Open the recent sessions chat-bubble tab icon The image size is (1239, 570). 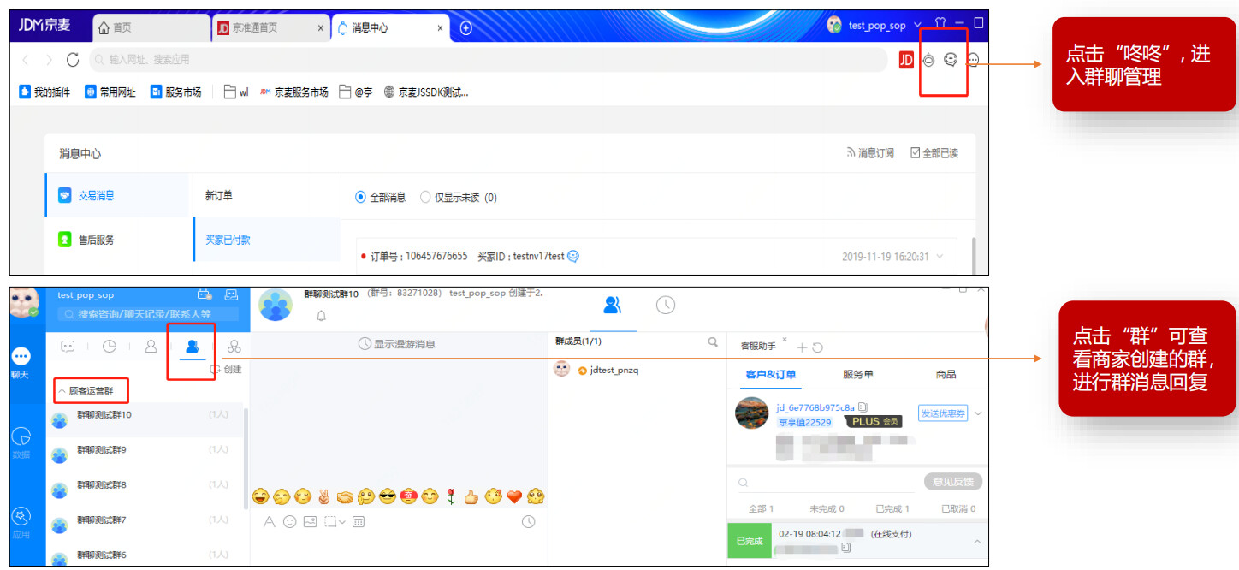(68, 347)
